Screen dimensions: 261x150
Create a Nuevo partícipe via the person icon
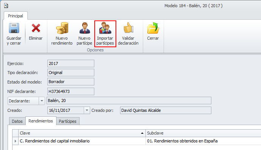click(x=84, y=28)
